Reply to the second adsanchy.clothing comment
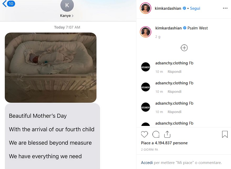Image resolution: width=231 pixels, height=169 pixels. click(174, 91)
